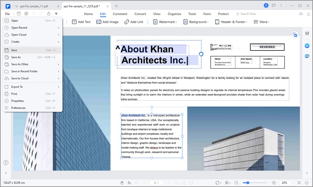Enter full screen mode icon
Image resolution: width=313 pixels, height=187 pixels.
[299, 183]
